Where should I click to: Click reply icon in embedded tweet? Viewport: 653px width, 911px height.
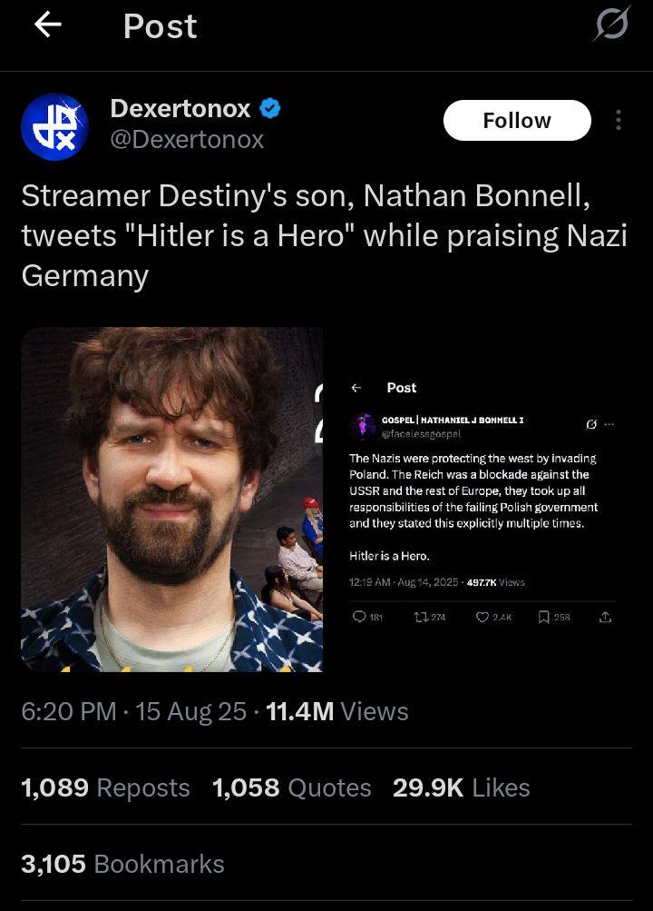pos(358,617)
